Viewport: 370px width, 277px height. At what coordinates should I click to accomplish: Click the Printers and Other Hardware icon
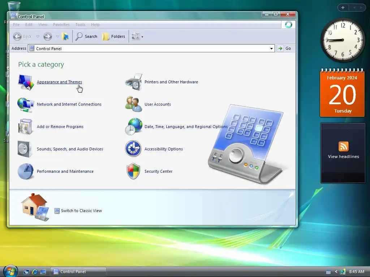tap(134, 82)
